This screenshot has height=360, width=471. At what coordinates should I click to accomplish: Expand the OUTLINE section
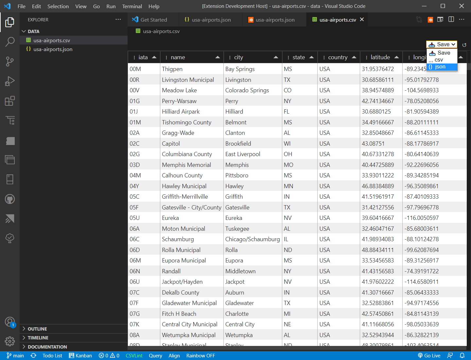pyautogui.click(x=38, y=329)
